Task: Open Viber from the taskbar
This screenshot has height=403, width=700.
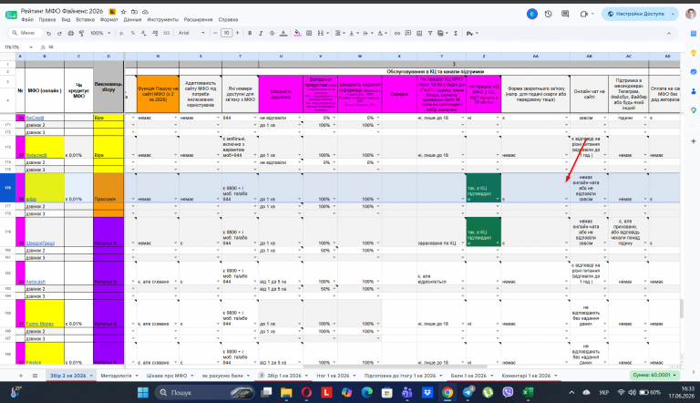Action: point(508,392)
